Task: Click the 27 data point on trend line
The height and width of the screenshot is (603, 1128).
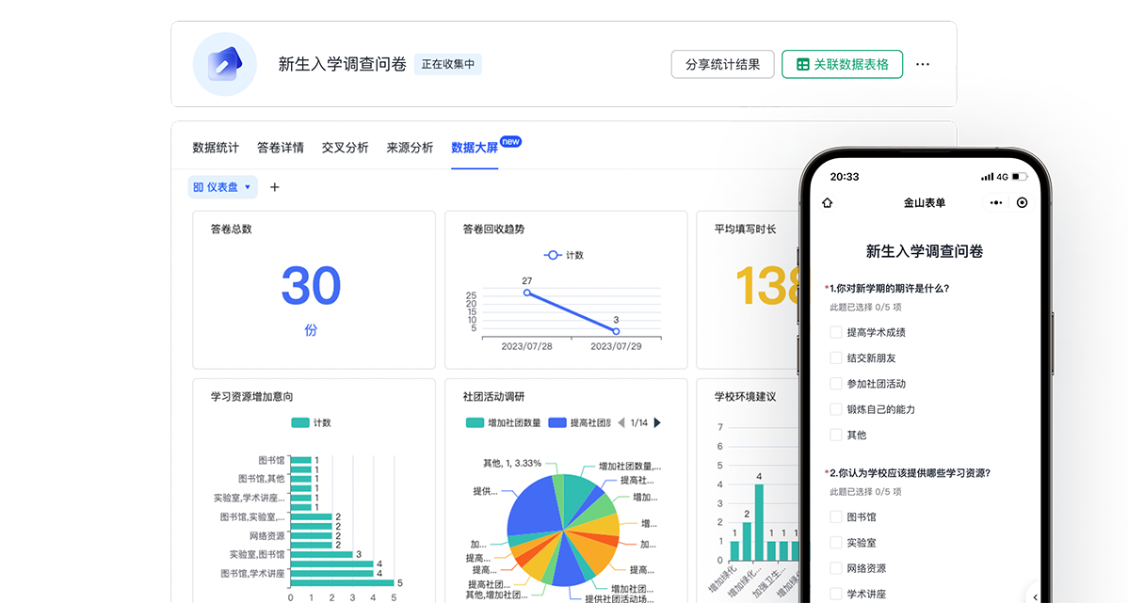Action: (x=526, y=293)
